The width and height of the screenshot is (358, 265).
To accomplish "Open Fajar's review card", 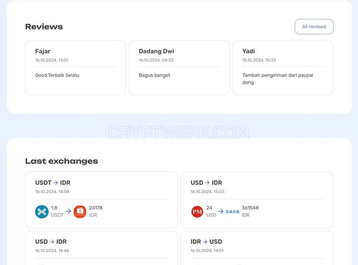I will [x=76, y=68].
